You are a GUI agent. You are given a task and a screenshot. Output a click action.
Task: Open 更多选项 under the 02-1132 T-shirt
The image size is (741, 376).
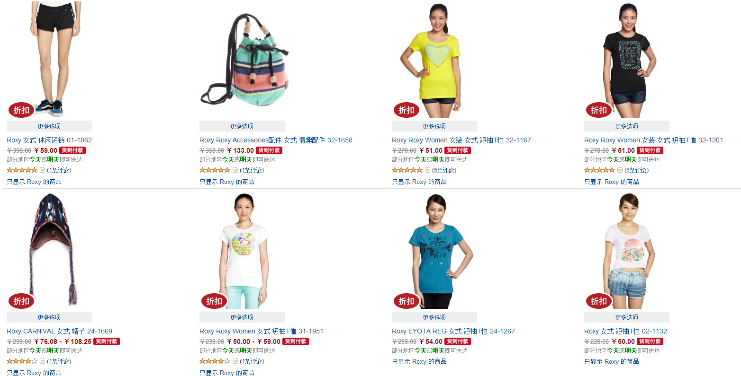click(x=626, y=317)
